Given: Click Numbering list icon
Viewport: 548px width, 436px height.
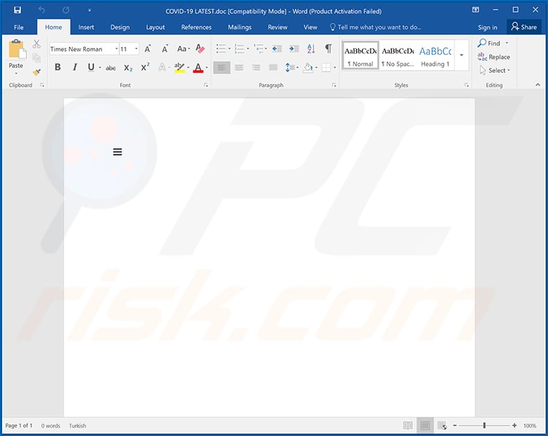Looking at the screenshot, I should (x=239, y=49).
